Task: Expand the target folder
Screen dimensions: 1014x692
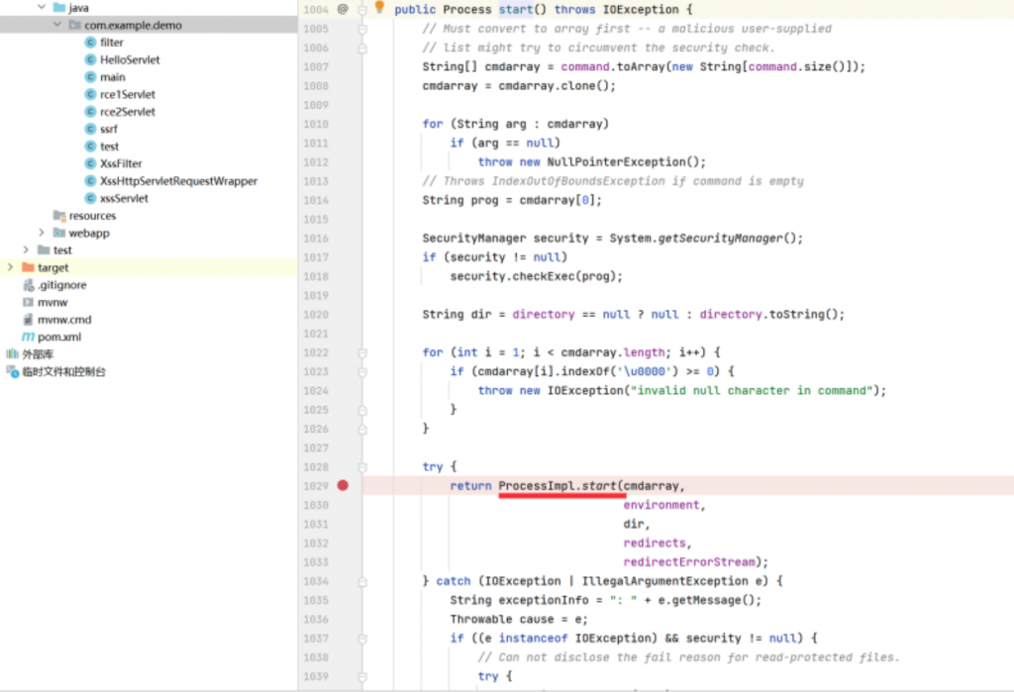Action: pyautogui.click(x=10, y=267)
